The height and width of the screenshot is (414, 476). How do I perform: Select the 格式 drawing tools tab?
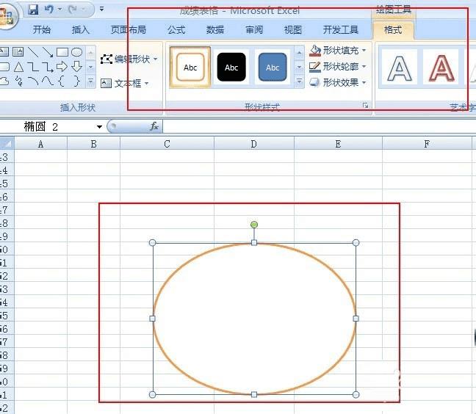[x=393, y=29]
